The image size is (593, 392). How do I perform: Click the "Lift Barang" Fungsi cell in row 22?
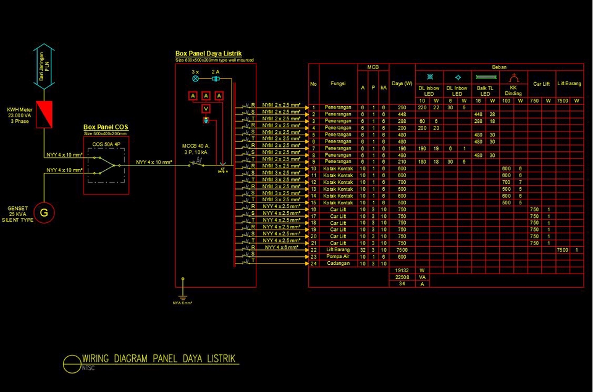point(338,250)
